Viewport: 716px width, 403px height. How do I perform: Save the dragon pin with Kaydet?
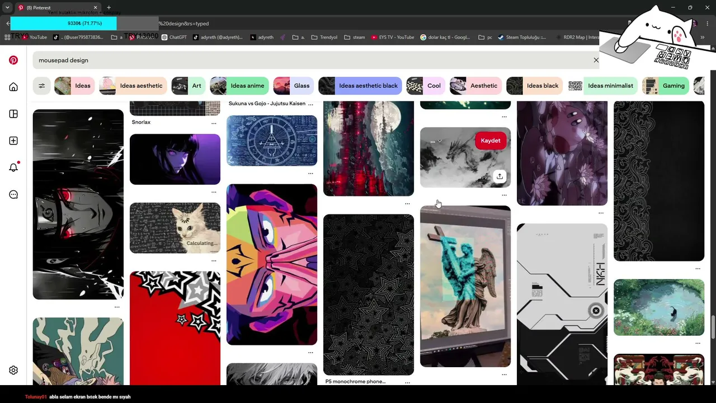[491, 140]
